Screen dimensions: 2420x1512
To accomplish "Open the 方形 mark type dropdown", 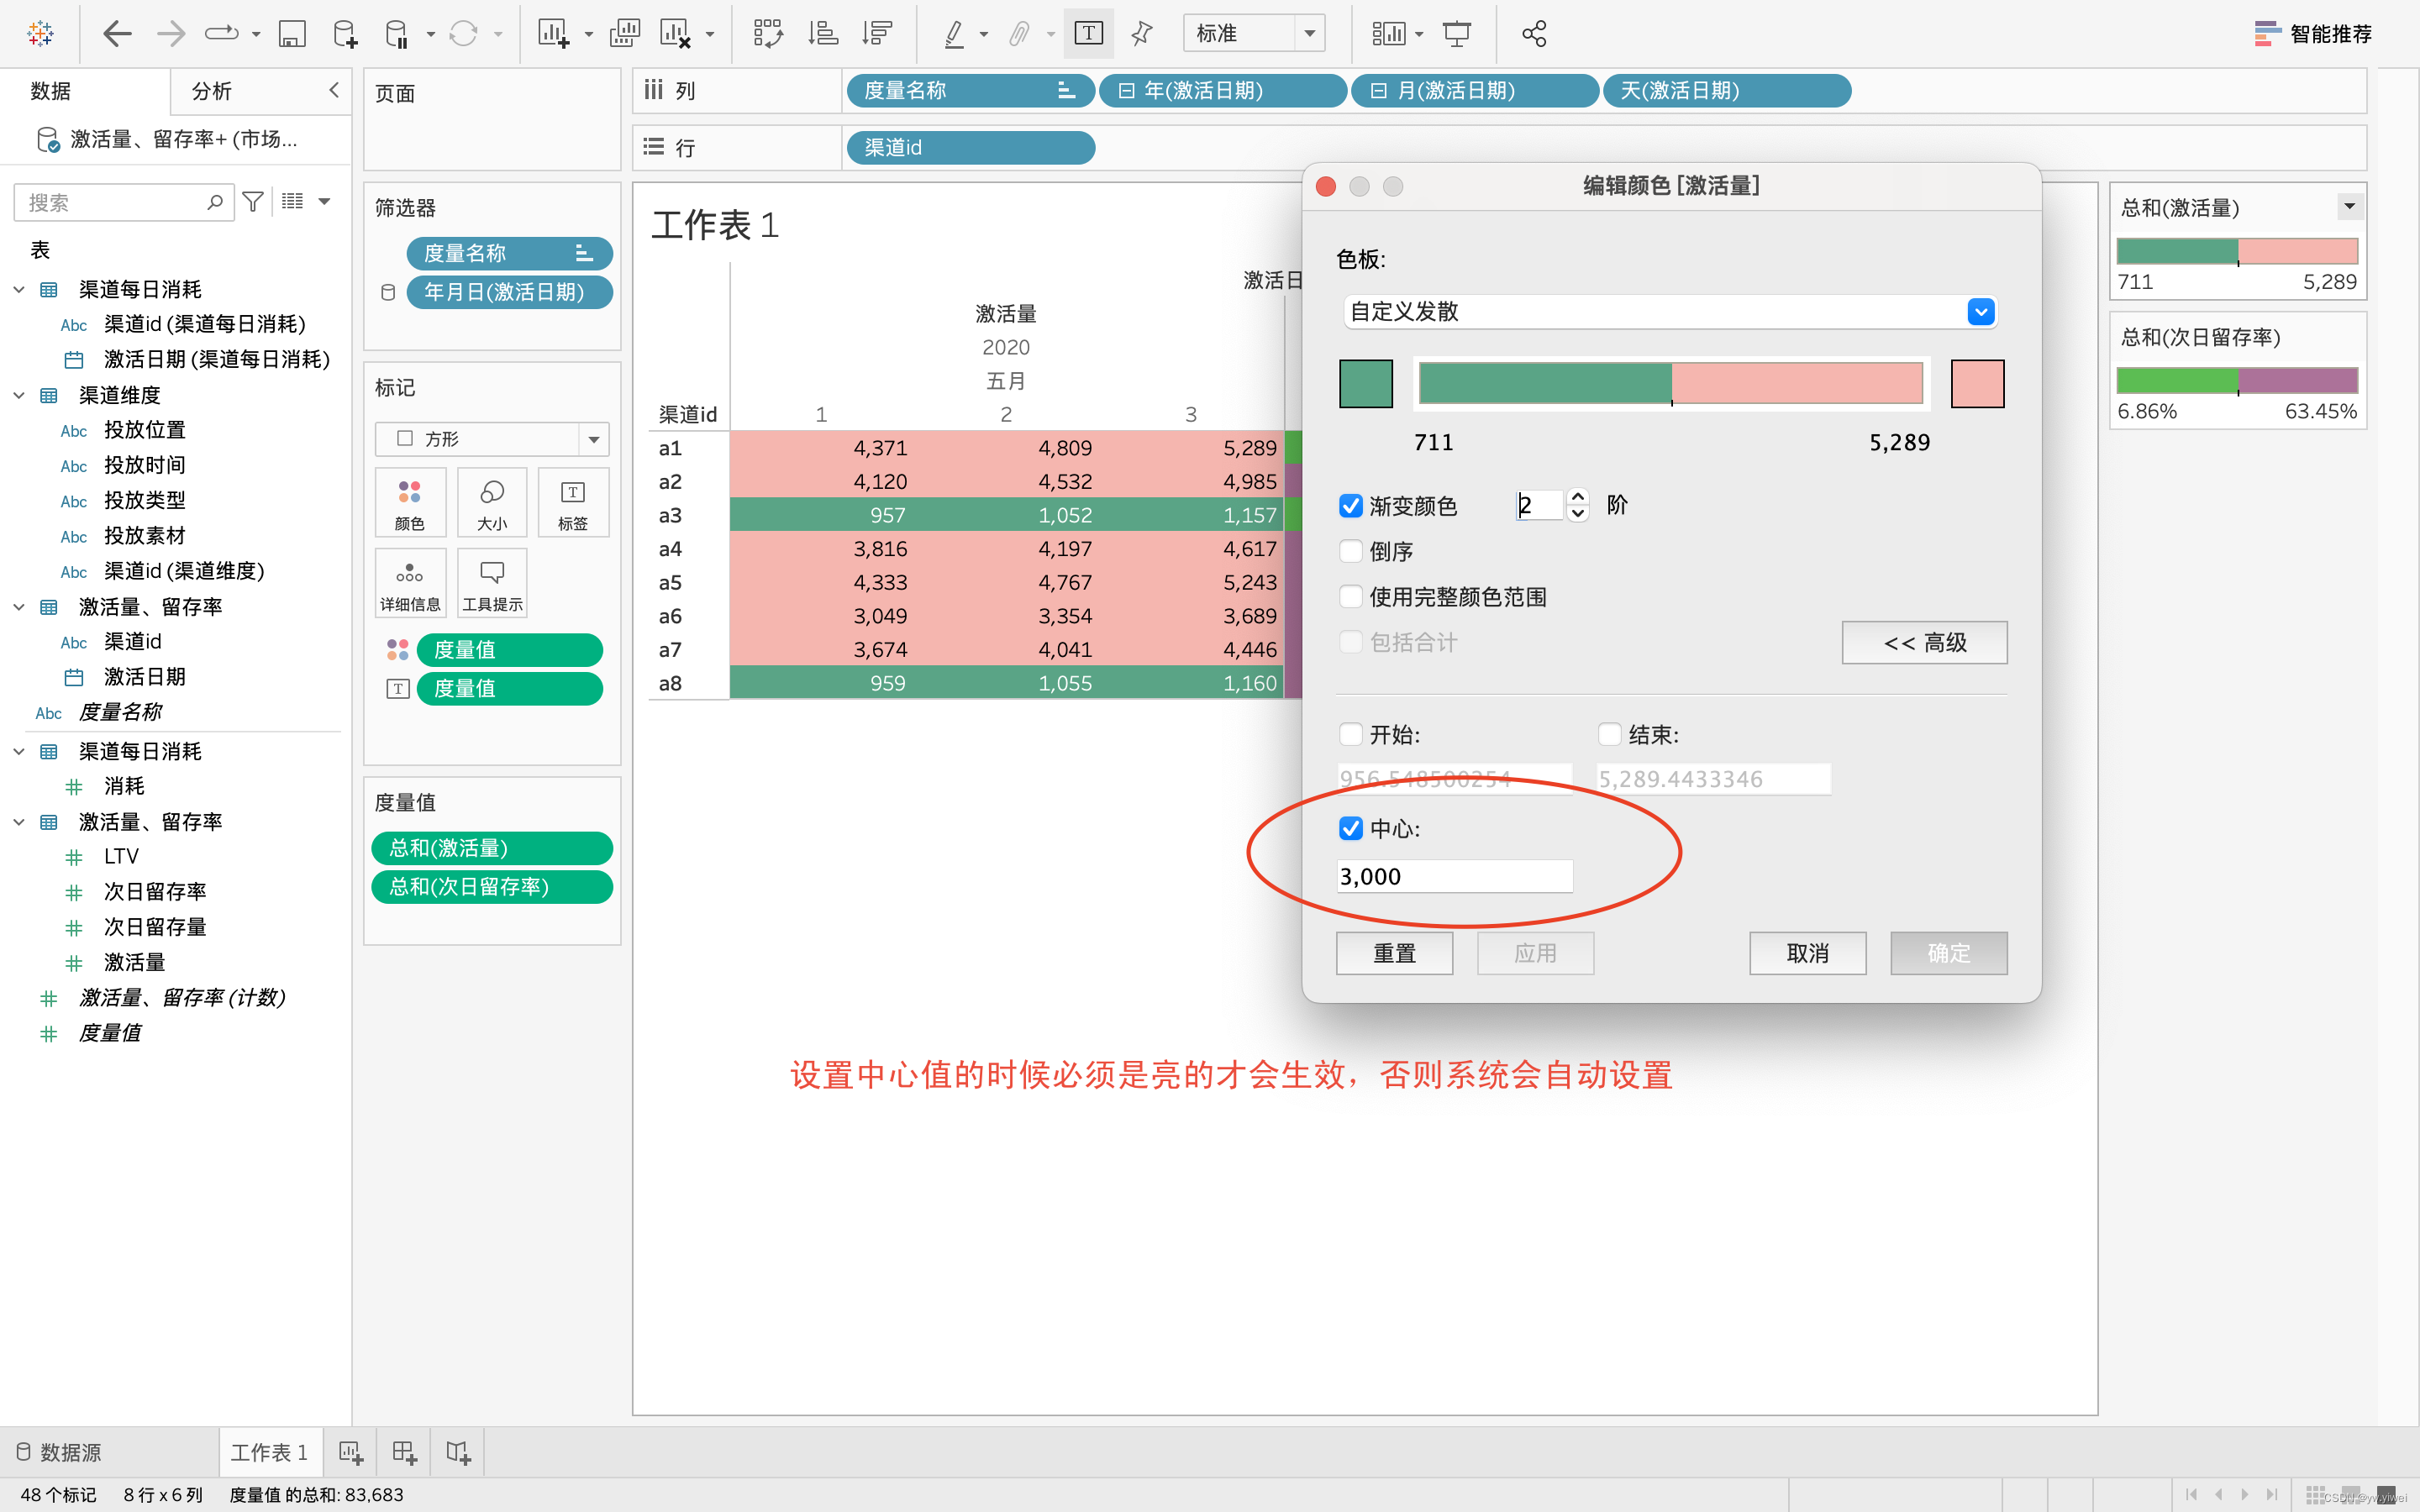I will 594,439.
